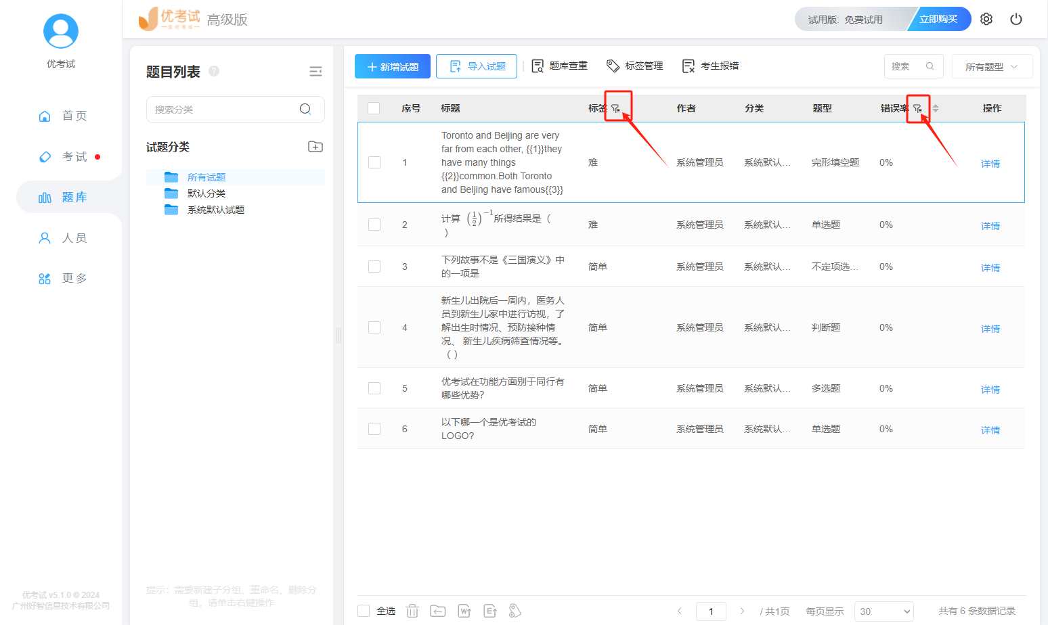1048x625 pixels.
Task: Open 详情 for the LOGO question
Action: [x=990, y=430]
